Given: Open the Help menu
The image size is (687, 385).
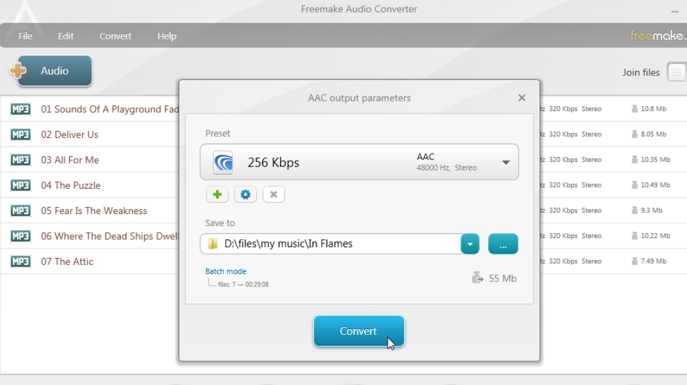Looking at the screenshot, I should 167,36.
